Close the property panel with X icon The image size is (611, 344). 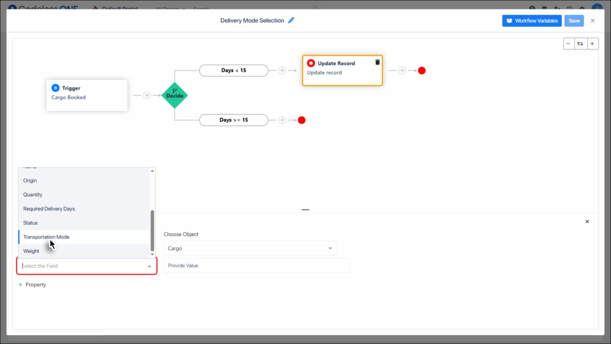(587, 222)
